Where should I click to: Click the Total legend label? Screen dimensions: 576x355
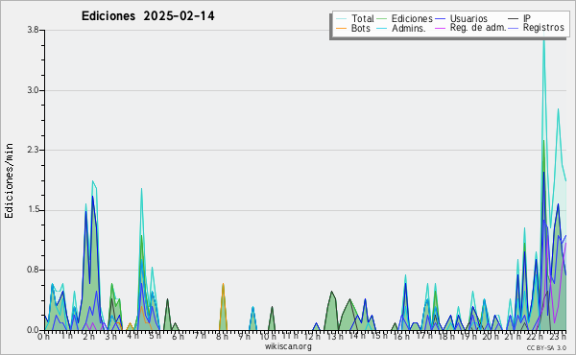click(x=362, y=18)
